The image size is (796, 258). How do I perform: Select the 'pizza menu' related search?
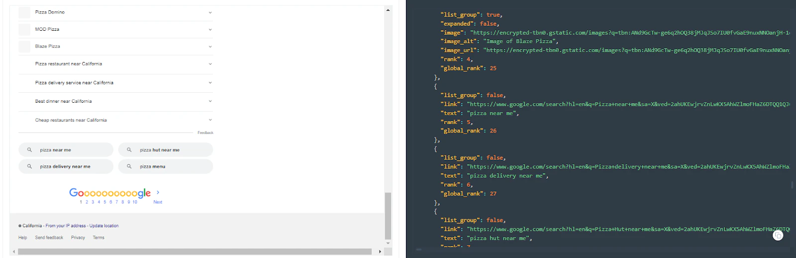166,167
